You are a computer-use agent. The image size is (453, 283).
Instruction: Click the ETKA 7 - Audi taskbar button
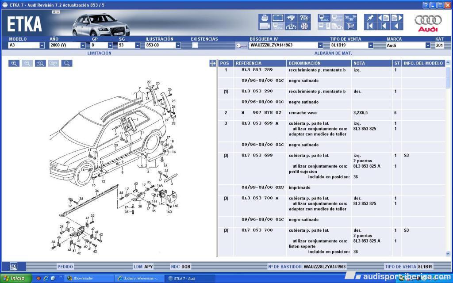pyautogui.click(x=190, y=279)
